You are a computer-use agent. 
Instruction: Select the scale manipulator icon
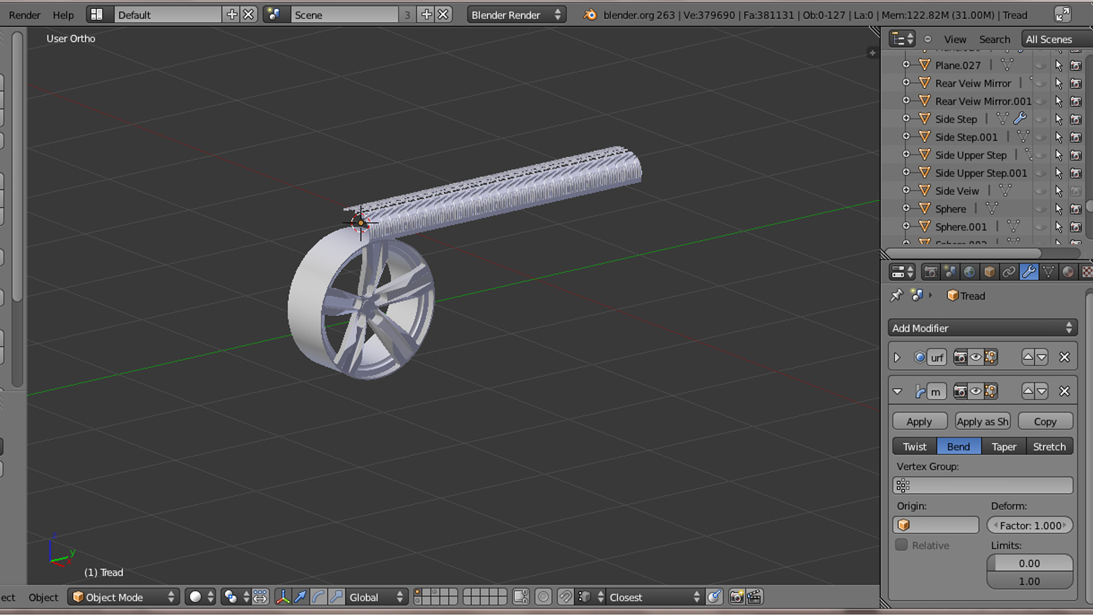coord(336,597)
